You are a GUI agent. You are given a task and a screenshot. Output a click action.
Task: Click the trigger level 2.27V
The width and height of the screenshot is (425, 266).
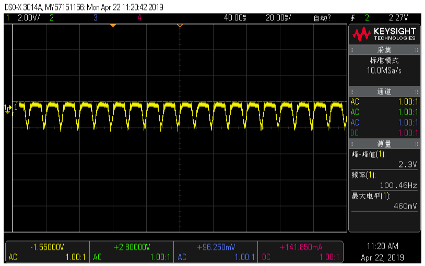pos(398,18)
